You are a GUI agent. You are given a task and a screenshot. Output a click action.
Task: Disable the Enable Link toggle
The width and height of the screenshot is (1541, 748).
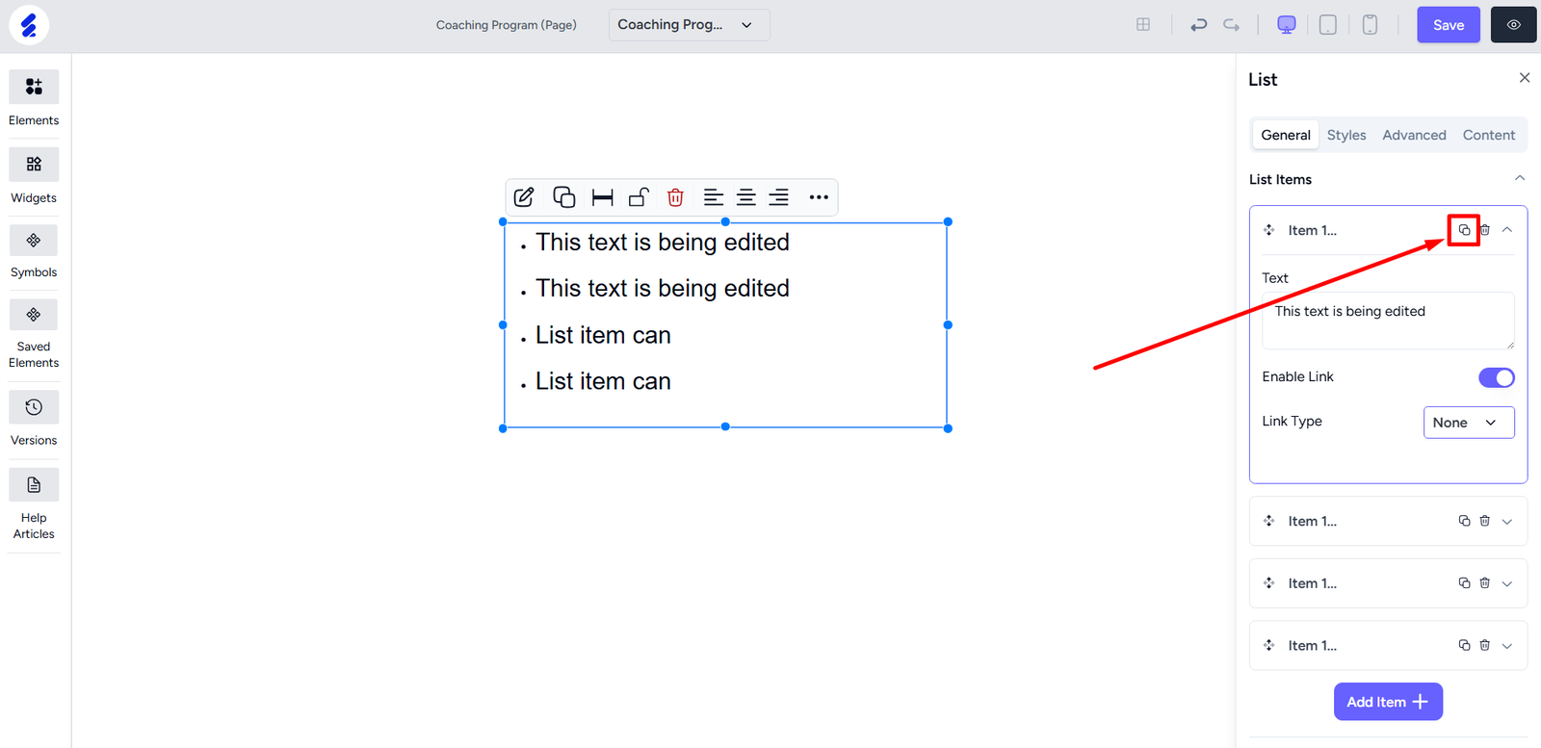click(x=1496, y=377)
